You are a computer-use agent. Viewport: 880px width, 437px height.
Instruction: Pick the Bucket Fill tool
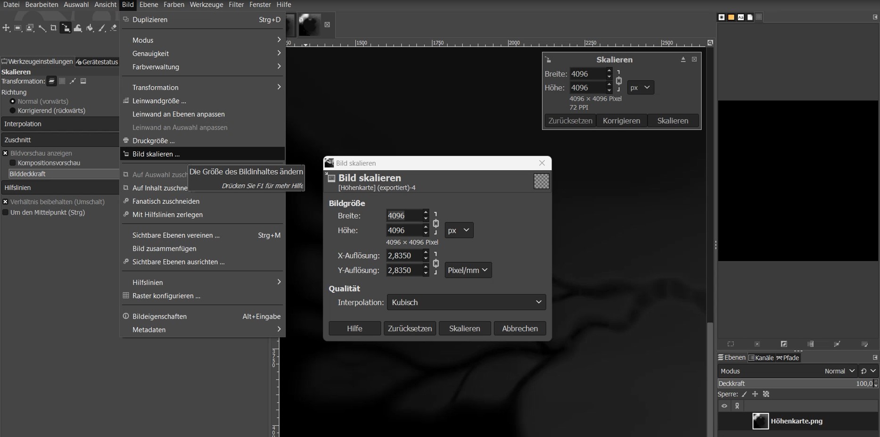[90, 28]
